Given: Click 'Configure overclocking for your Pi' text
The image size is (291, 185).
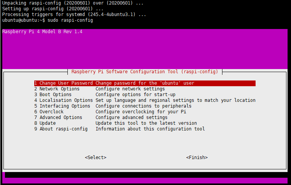Looking at the screenshot, I should point(141,112).
